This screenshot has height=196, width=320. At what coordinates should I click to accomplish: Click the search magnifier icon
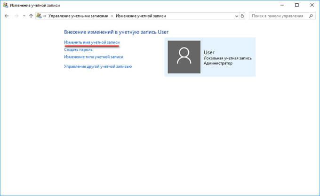coord(311,16)
